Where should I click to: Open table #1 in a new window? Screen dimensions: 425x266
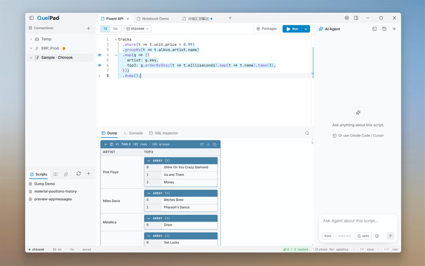pos(202,144)
